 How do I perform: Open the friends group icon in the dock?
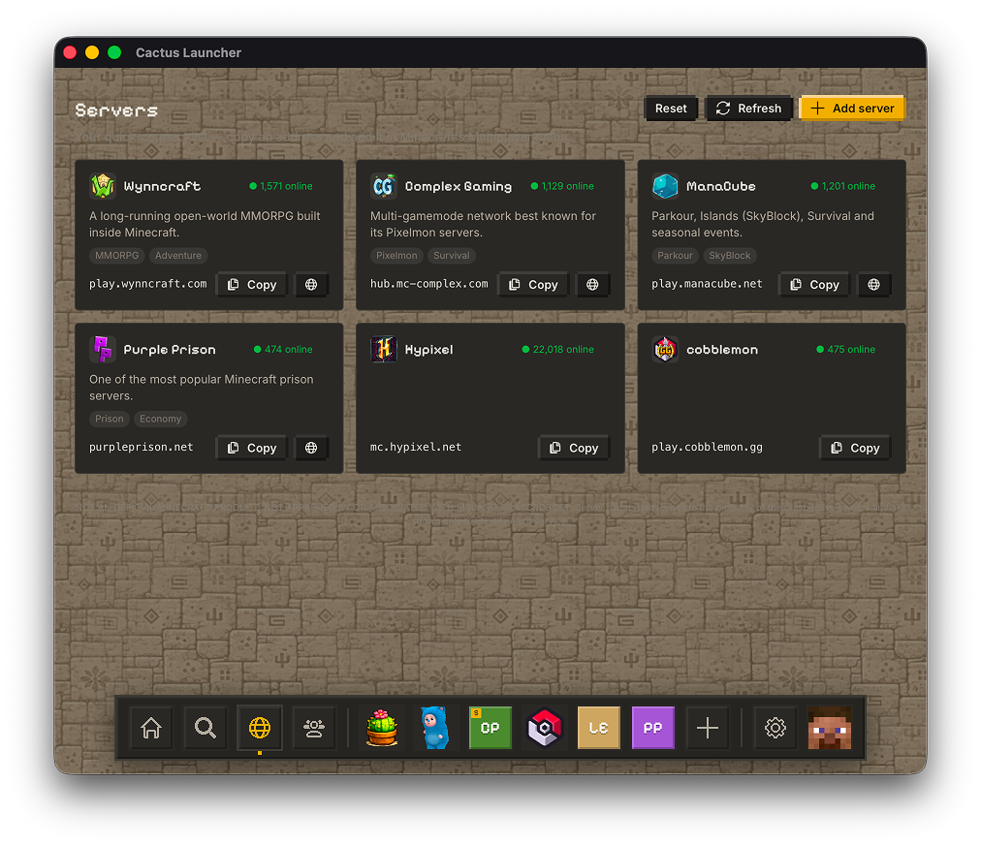tap(314, 727)
